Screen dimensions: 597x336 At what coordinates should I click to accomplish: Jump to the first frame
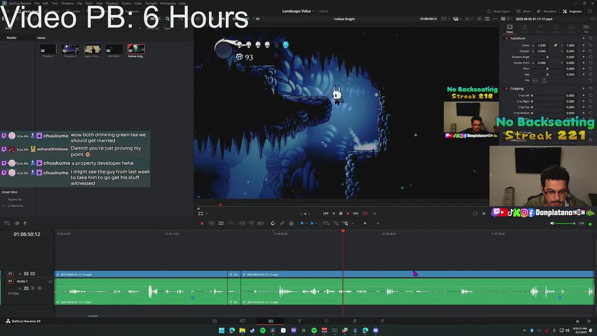(326, 213)
